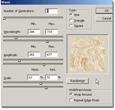This screenshot has width=115, height=110.
Task: Click the Scale label
Action: pos(8,78)
